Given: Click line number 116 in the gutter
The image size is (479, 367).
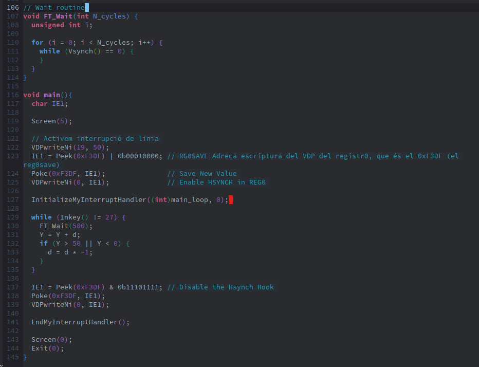Looking at the screenshot, I should (x=13, y=95).
